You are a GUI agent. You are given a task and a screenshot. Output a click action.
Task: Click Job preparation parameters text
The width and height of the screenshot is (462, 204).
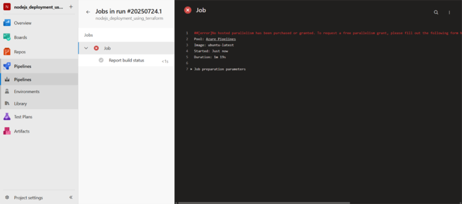[220, 69]
